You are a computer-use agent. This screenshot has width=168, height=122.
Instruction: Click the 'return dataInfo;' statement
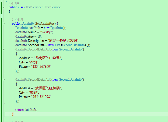click(x=26, y=110)
